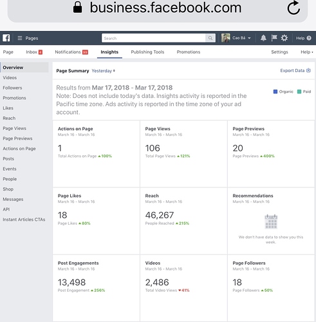Open the Actions on Page card title
Image resolution: width=316 pixels, height=322 pixels.
click(x=75, y=129)
